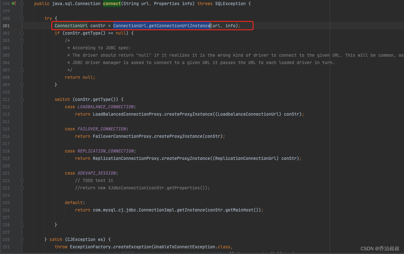The image size is (404, 254).
Task: Expand the folded region marker at line 207
Action: [22, 70]
